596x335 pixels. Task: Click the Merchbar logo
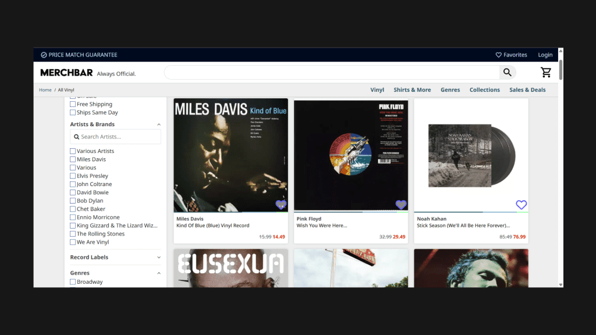coord(66,73)
